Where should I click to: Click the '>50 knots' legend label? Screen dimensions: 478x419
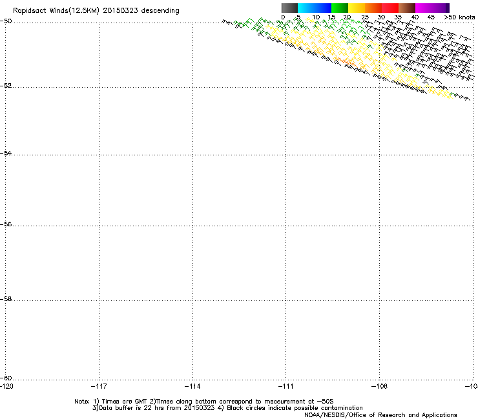click(x=459, y=17)
